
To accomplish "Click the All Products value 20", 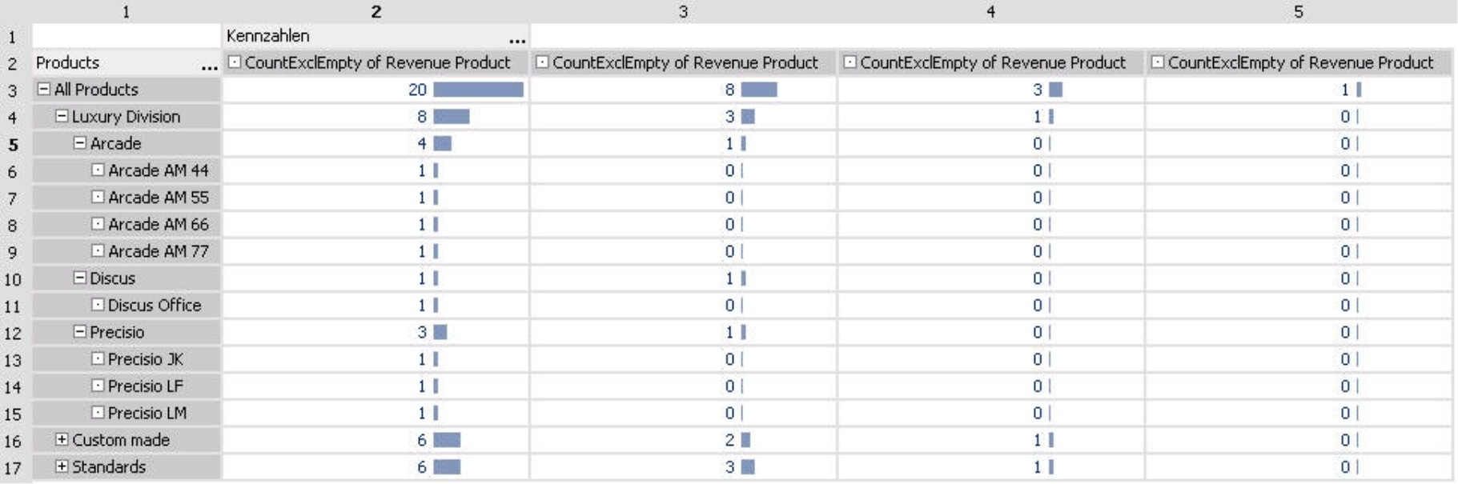I will (417, 90).
